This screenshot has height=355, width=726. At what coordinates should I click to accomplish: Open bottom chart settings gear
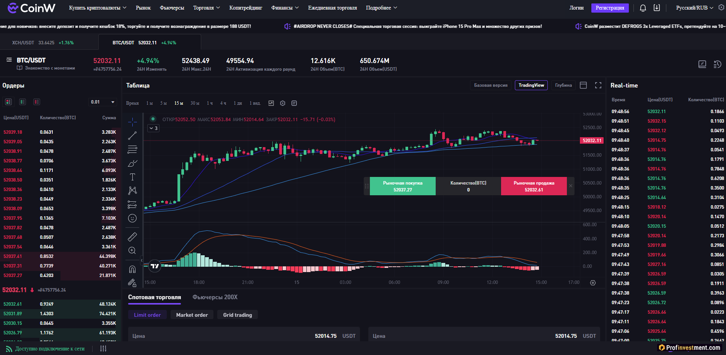tap(593, 283)
